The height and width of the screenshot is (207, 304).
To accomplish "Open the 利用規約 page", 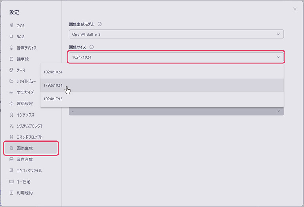I will 25,193.
